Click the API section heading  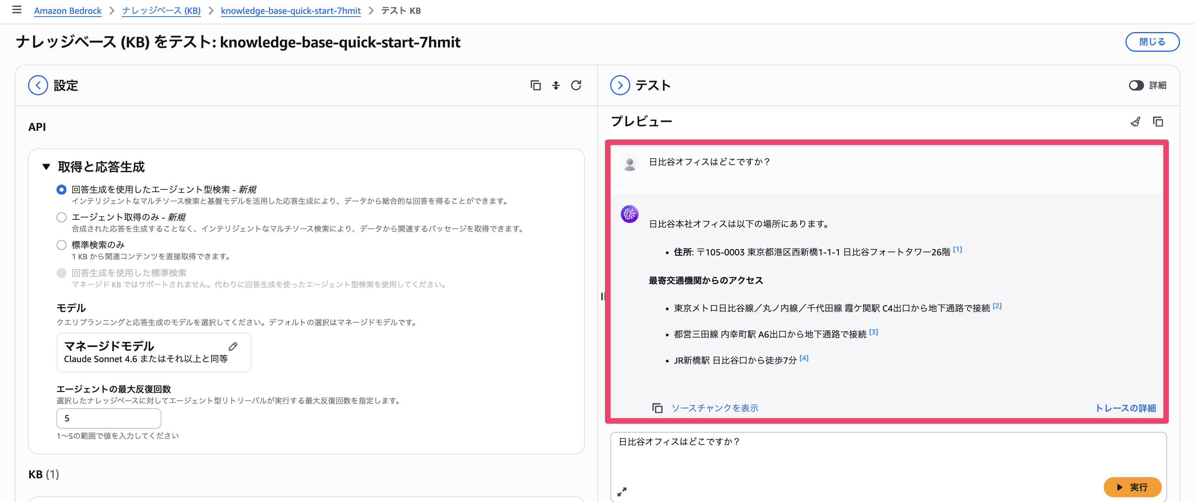point(37,127)
